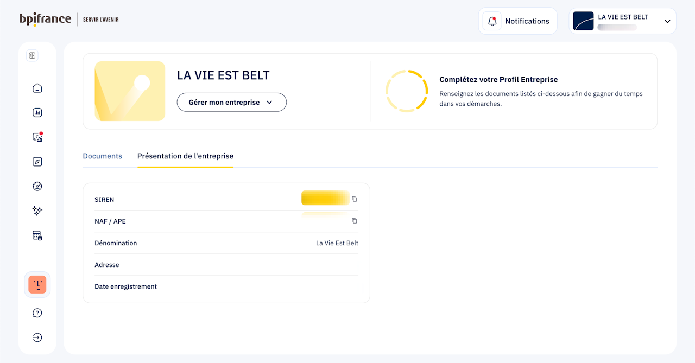This screenshot has height=363, width=695.
Task: Open the help question mark icon
Action: [37, 313]
